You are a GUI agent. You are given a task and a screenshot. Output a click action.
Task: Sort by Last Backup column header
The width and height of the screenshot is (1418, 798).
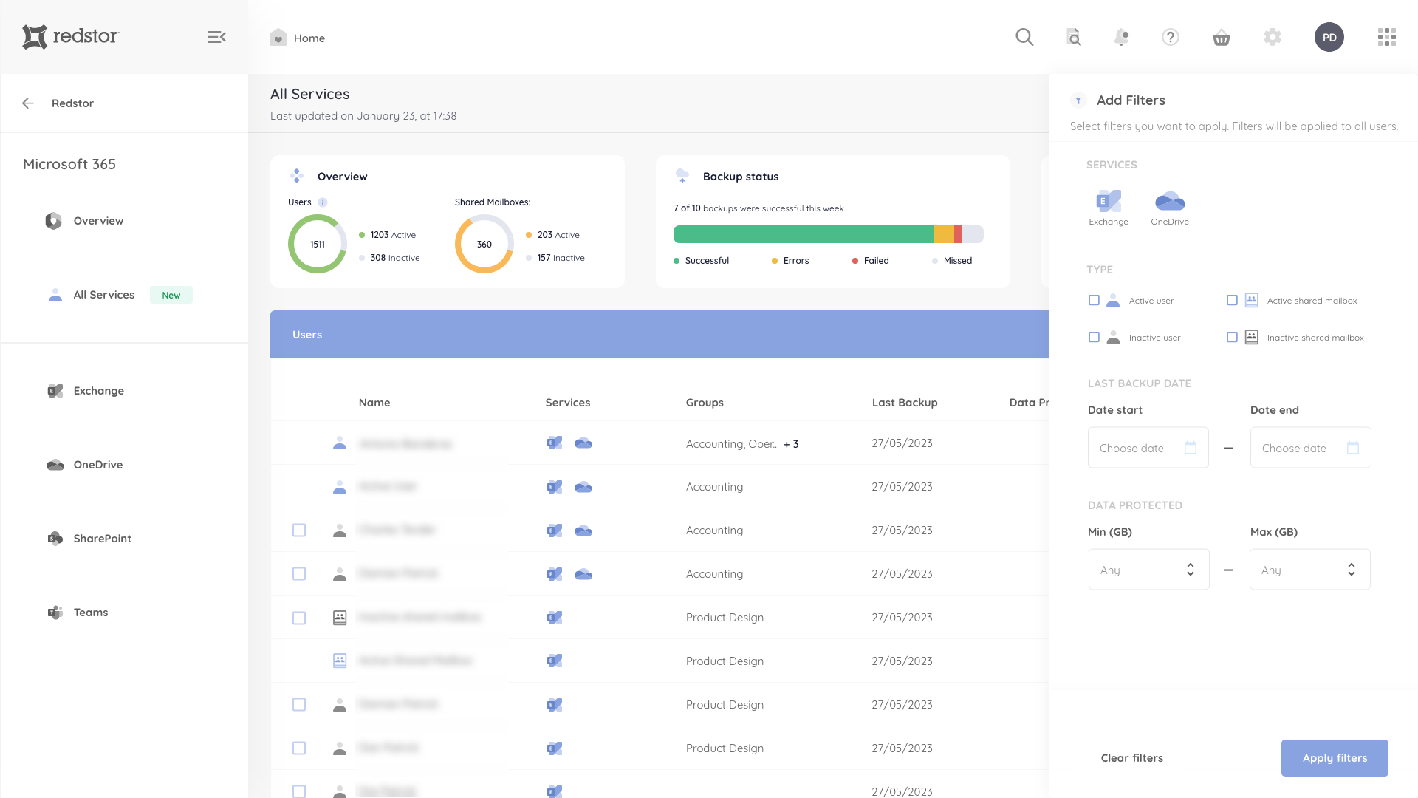point(905,403)
